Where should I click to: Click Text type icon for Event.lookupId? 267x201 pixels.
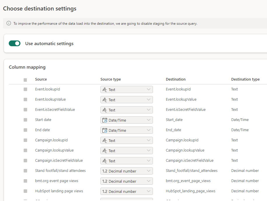click(105, 90)
